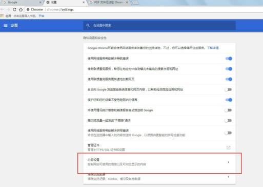Image resolution: width=263 pixels, height=187 pixels.
Task: Click the 隐私设置和安全性 section heading
Action: click(x=95, y=38)
